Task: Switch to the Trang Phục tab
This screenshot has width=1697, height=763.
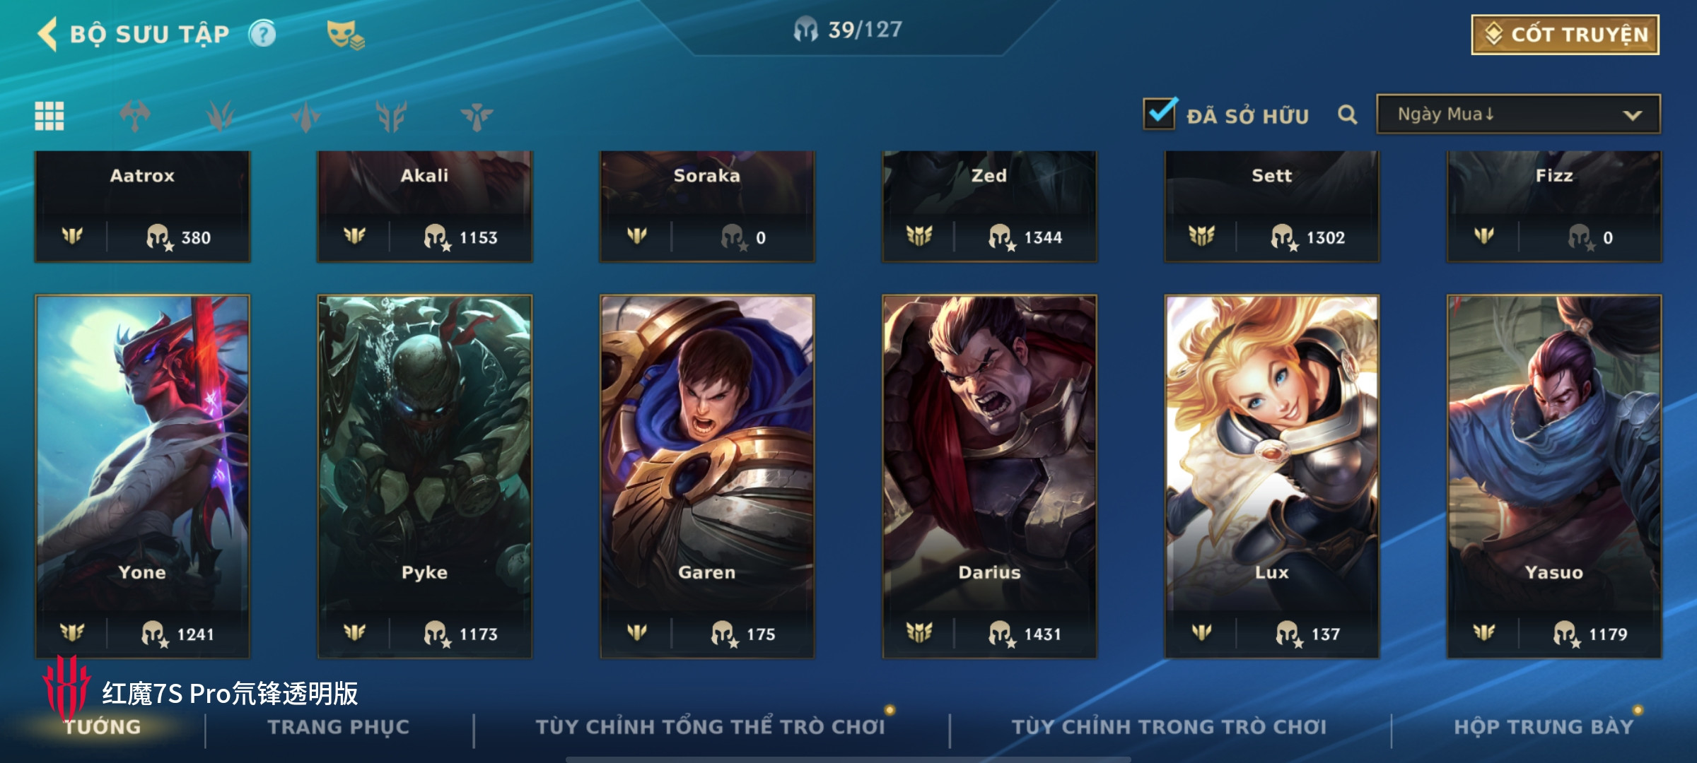Action: [x=339, y=727]
